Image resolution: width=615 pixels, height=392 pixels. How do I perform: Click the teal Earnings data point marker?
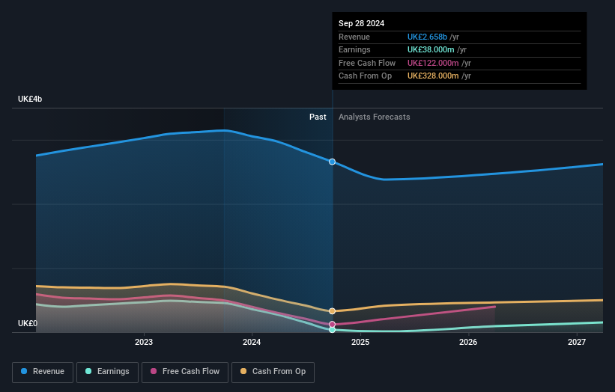point(332,330)
